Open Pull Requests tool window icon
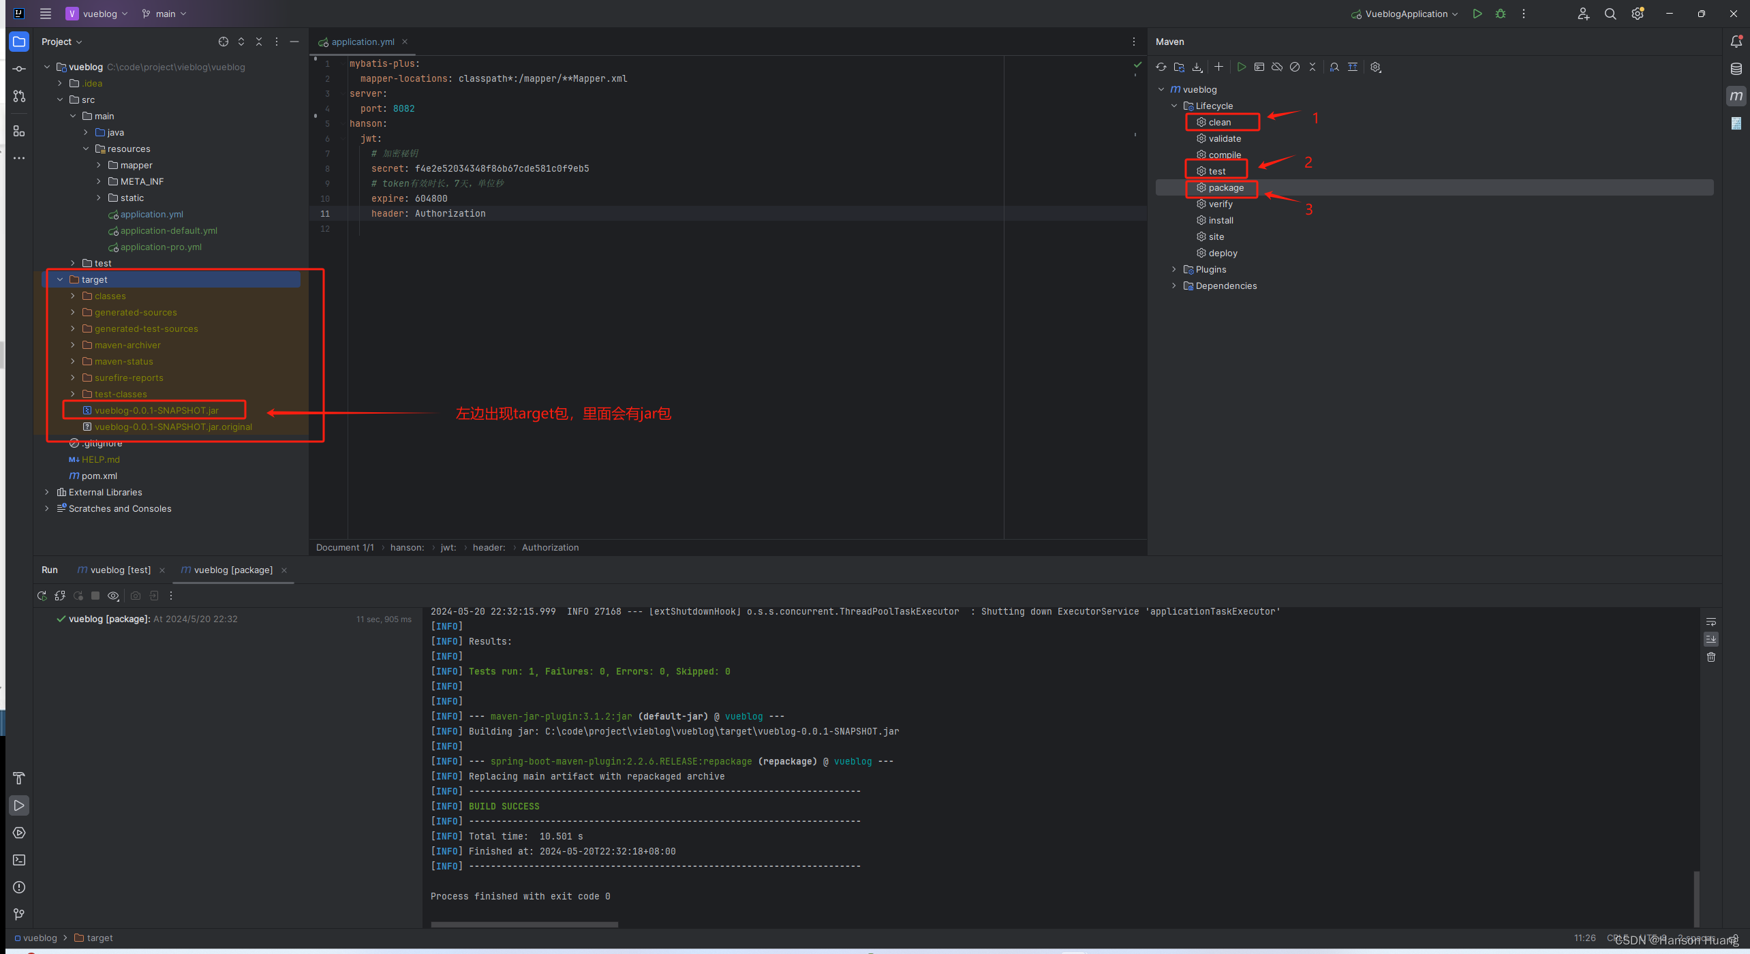The image size is (1750, 954). (19, 96)
